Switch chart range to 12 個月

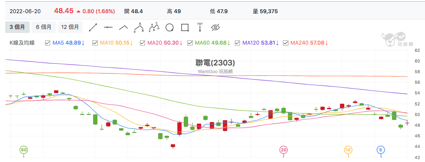(x=70, y=27)
